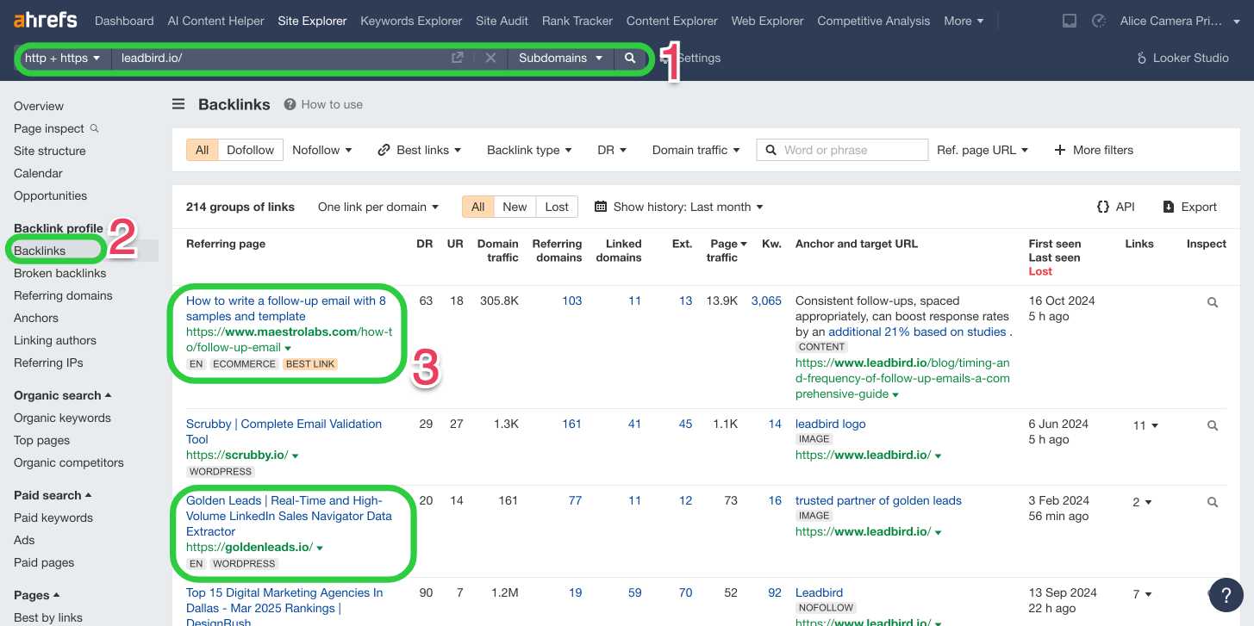Clear the URL input using the X icon
Viewport: 1254px width, 626px height.
490,59
